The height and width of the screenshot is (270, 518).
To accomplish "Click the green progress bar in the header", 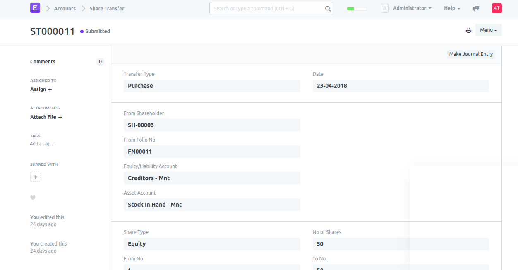I will [356, 8].
